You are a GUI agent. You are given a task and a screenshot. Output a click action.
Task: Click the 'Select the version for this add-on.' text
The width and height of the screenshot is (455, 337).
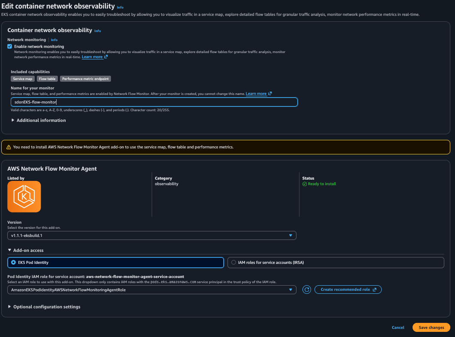[x=34, y=228]
